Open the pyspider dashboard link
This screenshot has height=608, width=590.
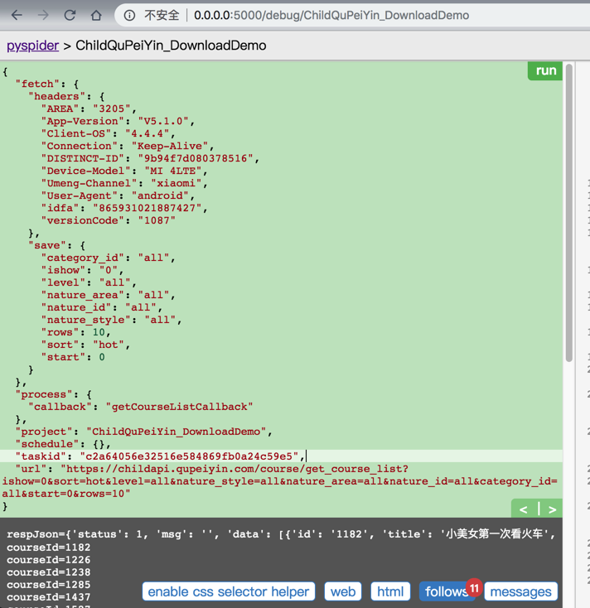point(33,46)
